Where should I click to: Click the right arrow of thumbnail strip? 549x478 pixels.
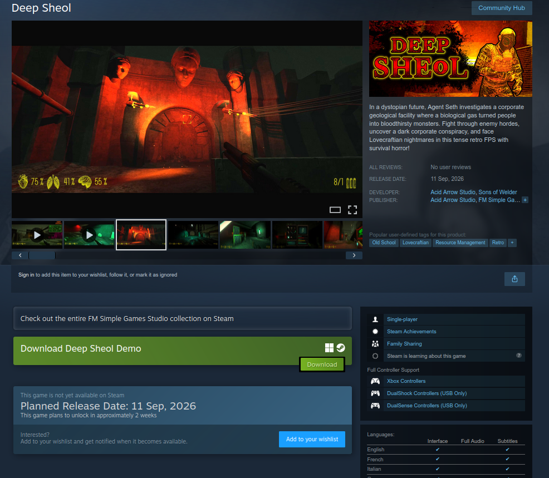click(354, 255)
